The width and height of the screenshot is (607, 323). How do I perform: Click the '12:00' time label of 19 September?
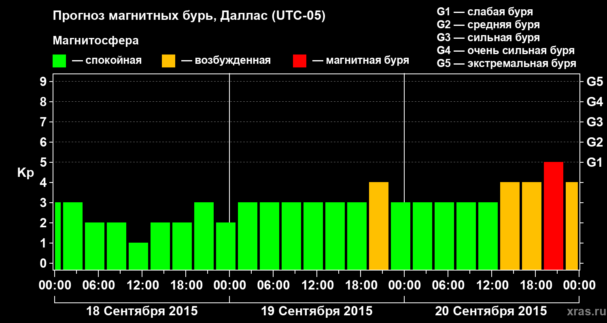[x=317, y=285]
